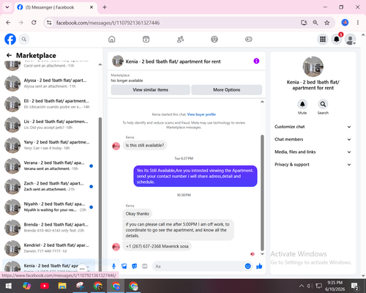
Task: Open Lis conversation about pets
Action: [50, 125]
